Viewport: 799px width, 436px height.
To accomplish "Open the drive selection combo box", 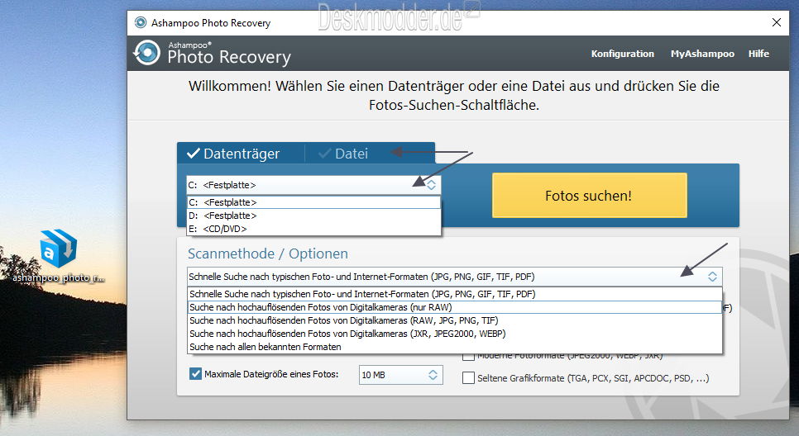I will 313,185.
